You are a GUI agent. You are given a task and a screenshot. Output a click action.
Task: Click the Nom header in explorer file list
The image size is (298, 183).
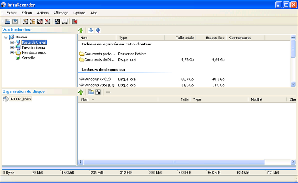click(97, 38)
